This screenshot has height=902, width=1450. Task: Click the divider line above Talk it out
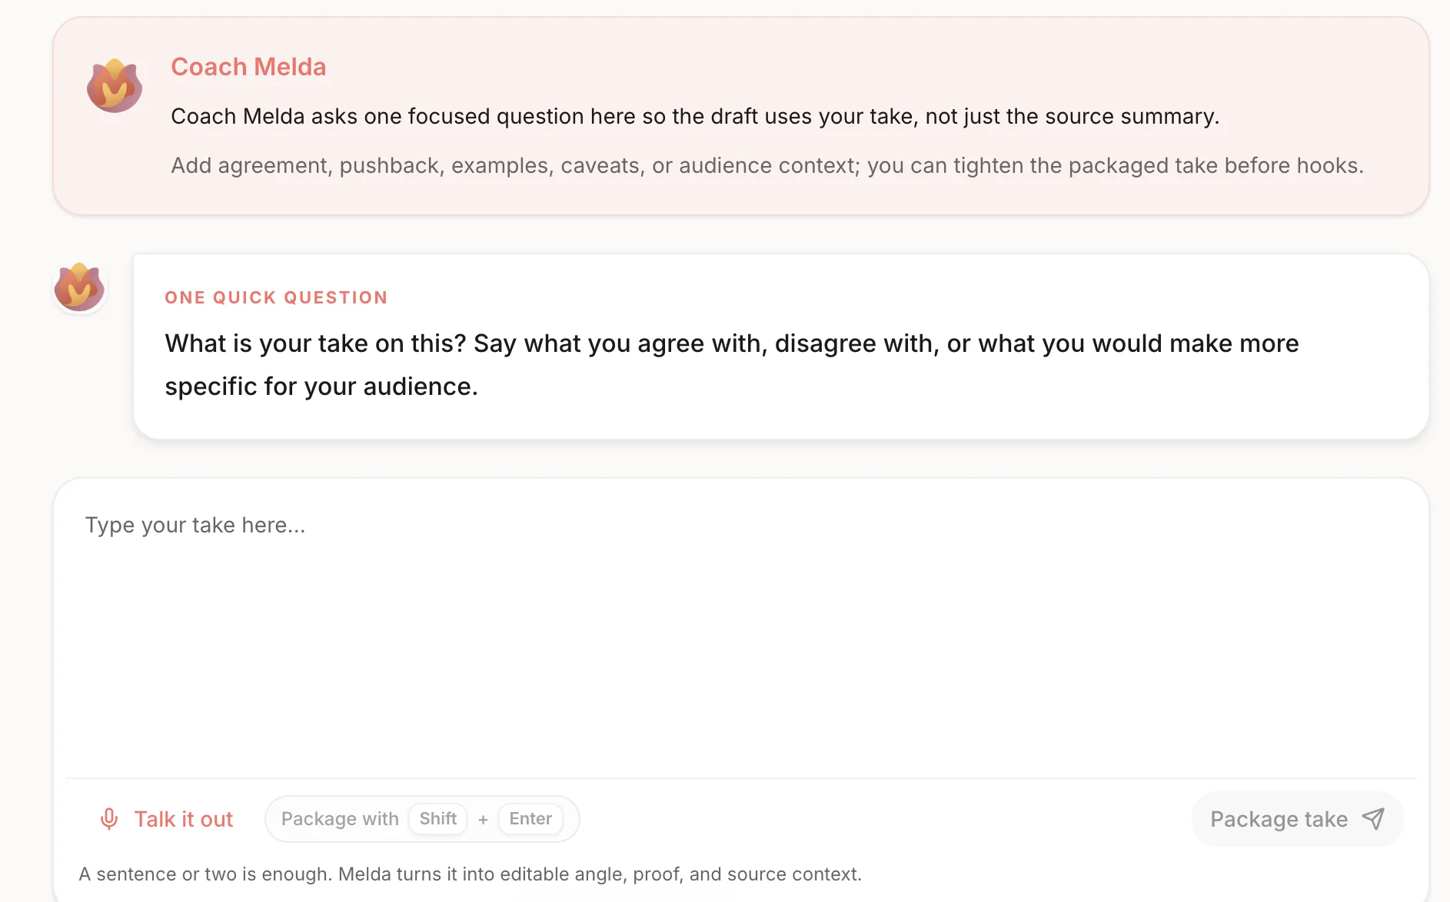[740, 778]
